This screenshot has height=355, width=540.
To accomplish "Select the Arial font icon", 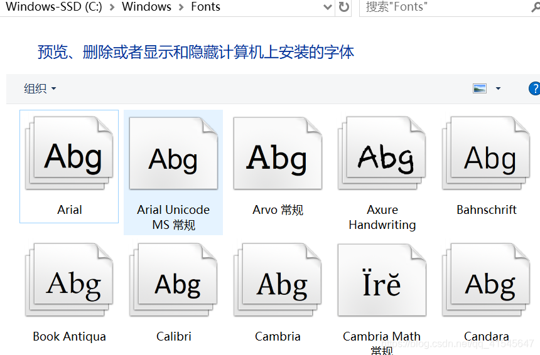I will [69, 153].
